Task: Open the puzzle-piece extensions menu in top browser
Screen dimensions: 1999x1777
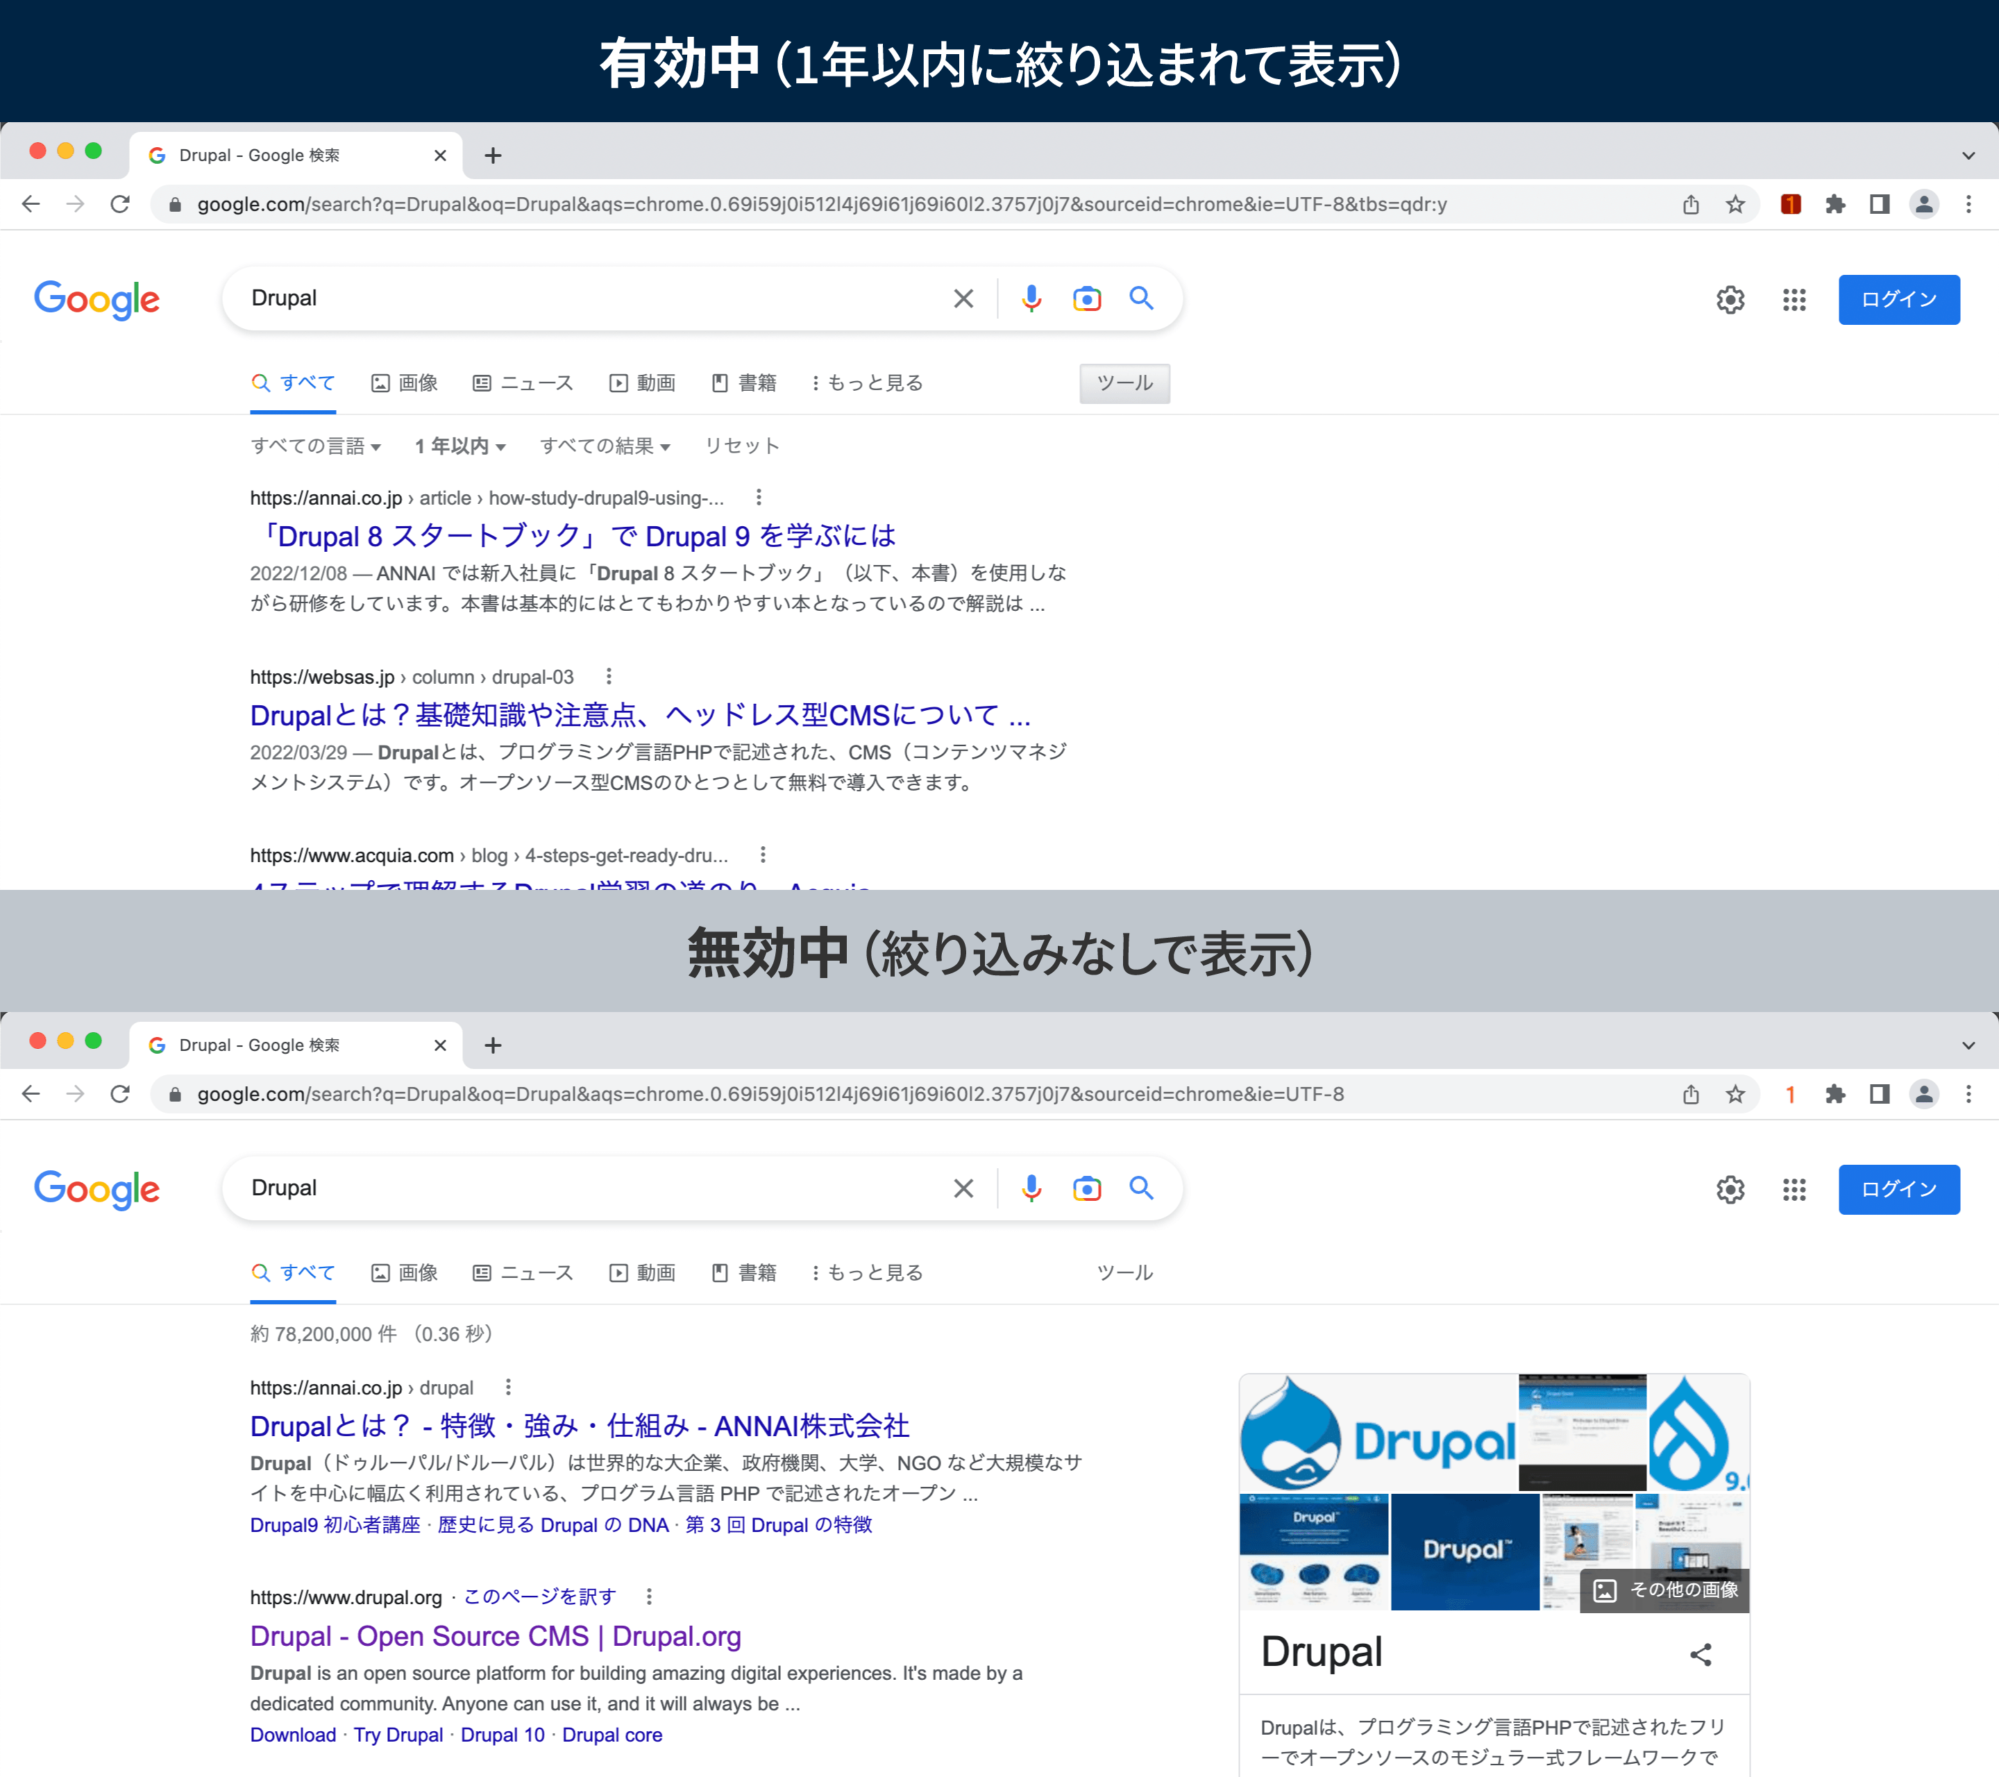Action: (x=1834, y=204)
